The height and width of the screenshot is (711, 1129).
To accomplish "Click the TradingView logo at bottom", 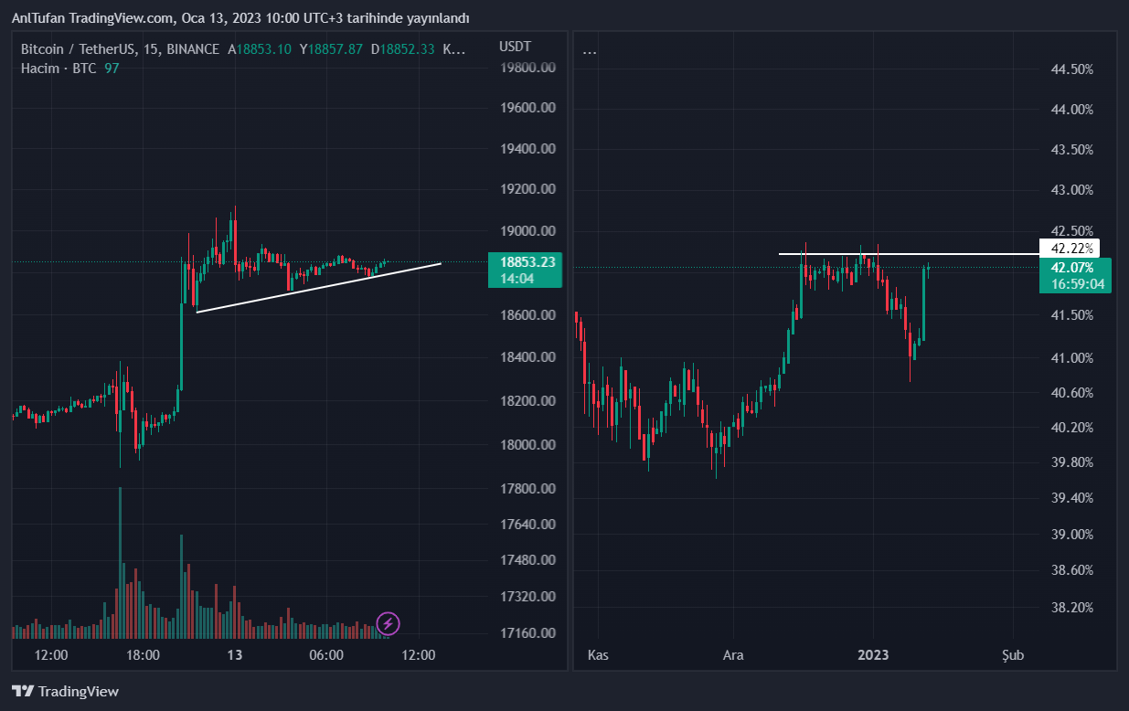I will pos(65,692).
